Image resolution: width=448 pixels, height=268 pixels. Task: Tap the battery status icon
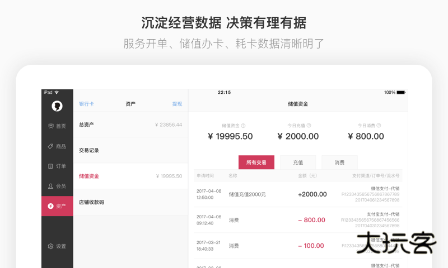tap(401, 92)
